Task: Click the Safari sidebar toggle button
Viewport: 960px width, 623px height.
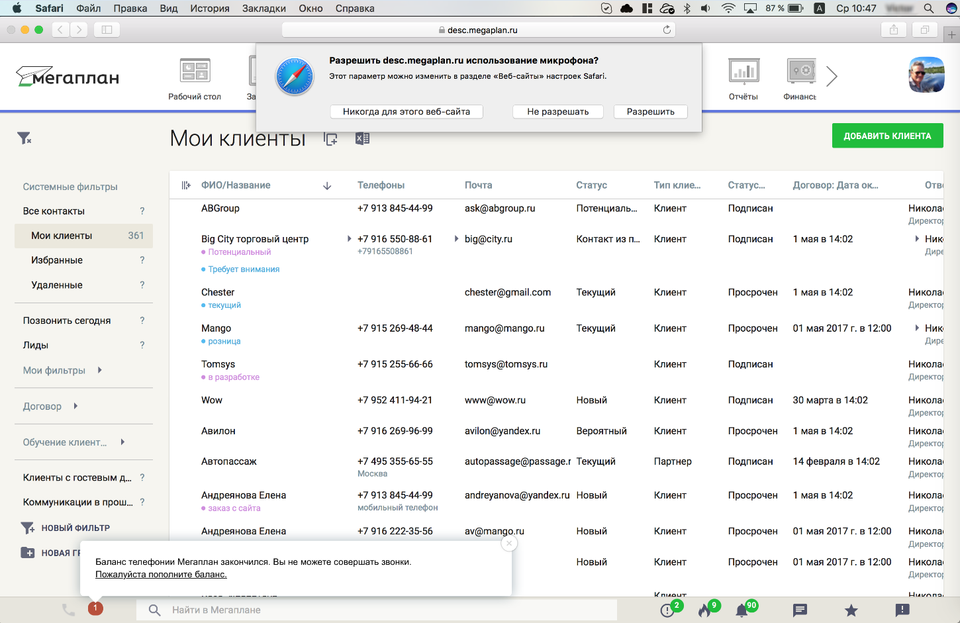Action: pyautogui.click(x=107, y=30)
